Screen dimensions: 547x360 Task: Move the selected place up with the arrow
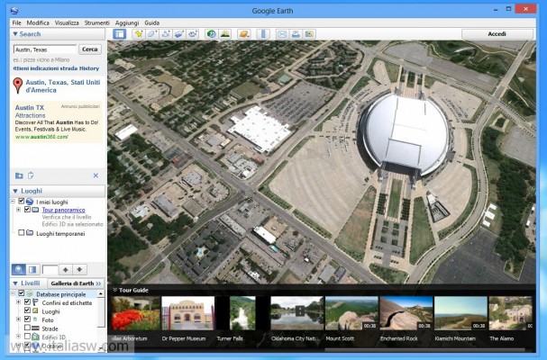click(x=66, y=269)
